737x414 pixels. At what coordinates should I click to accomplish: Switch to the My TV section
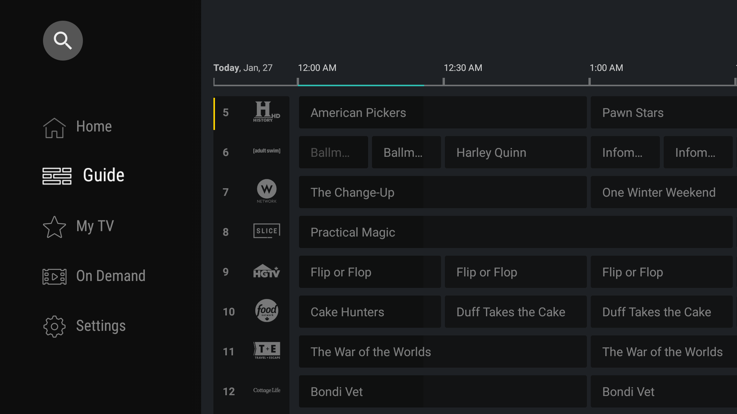pyautogui.click(x=54, y=227)
